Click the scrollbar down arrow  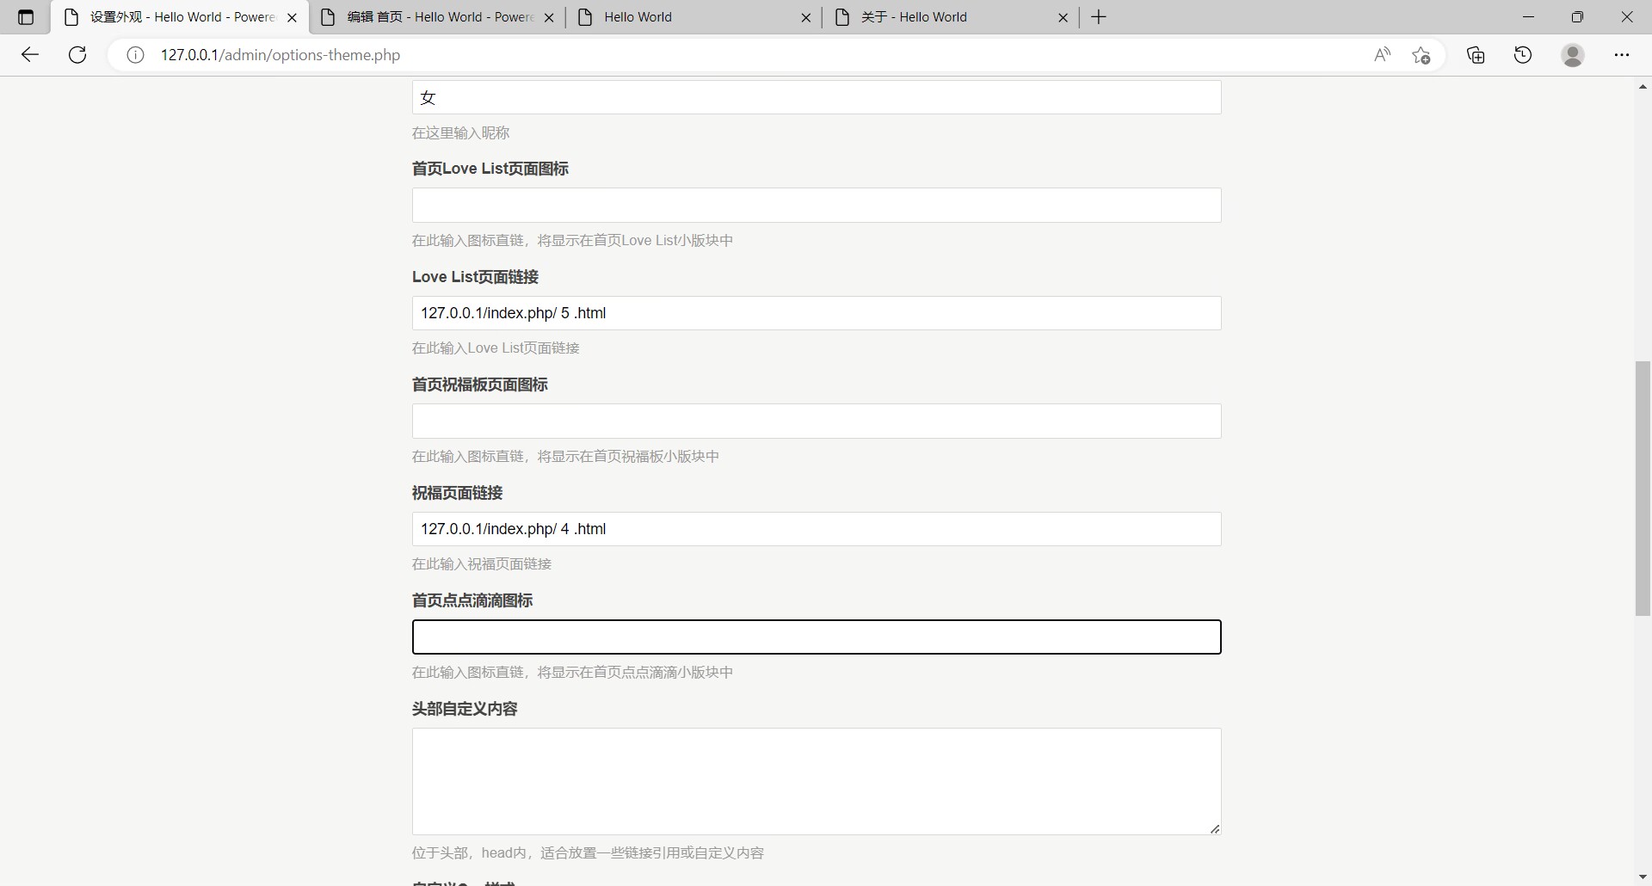1643,877
